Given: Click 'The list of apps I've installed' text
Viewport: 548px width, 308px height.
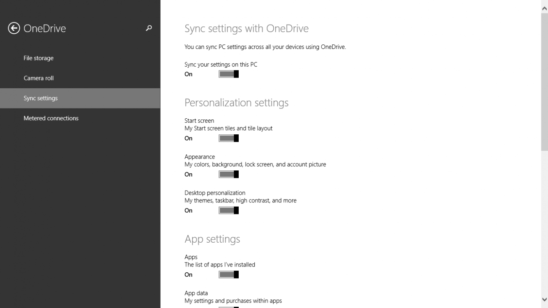Looking at the screenshot, I should 220,264.
